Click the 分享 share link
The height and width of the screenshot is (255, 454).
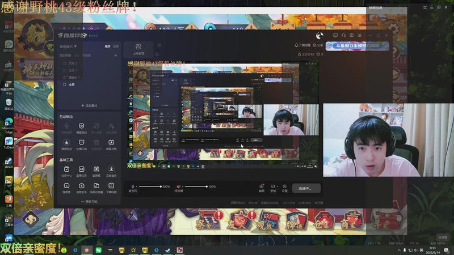tap(318, 45)
